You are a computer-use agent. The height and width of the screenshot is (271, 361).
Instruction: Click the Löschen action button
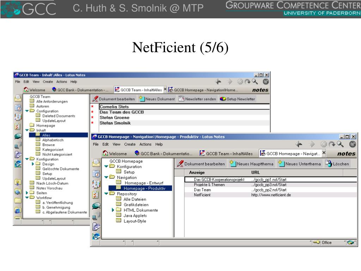(337, 164)
